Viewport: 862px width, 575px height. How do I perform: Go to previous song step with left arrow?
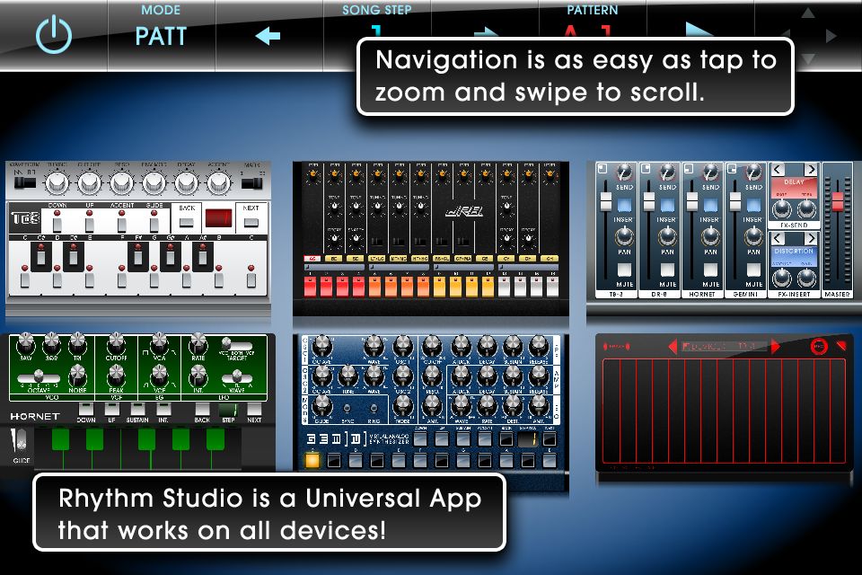pyautogui.click(x=268, y=36)
